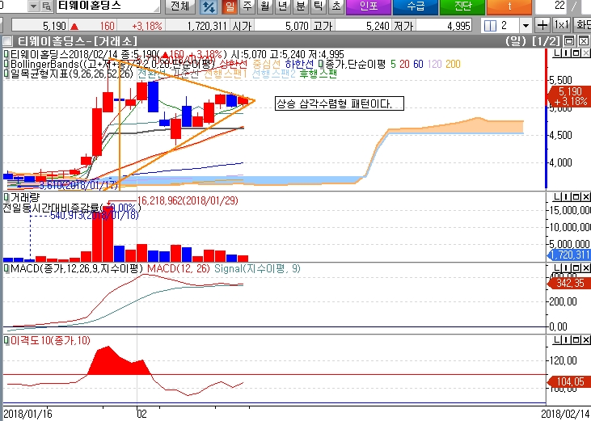The width and height of the screenshot is (591, 421).
Task: Click the 104.05 이격도 value tag
Action: click(569, 381)
